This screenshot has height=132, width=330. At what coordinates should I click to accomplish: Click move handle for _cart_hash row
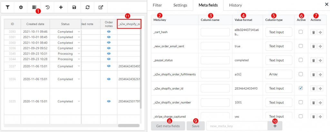[320, 32]
